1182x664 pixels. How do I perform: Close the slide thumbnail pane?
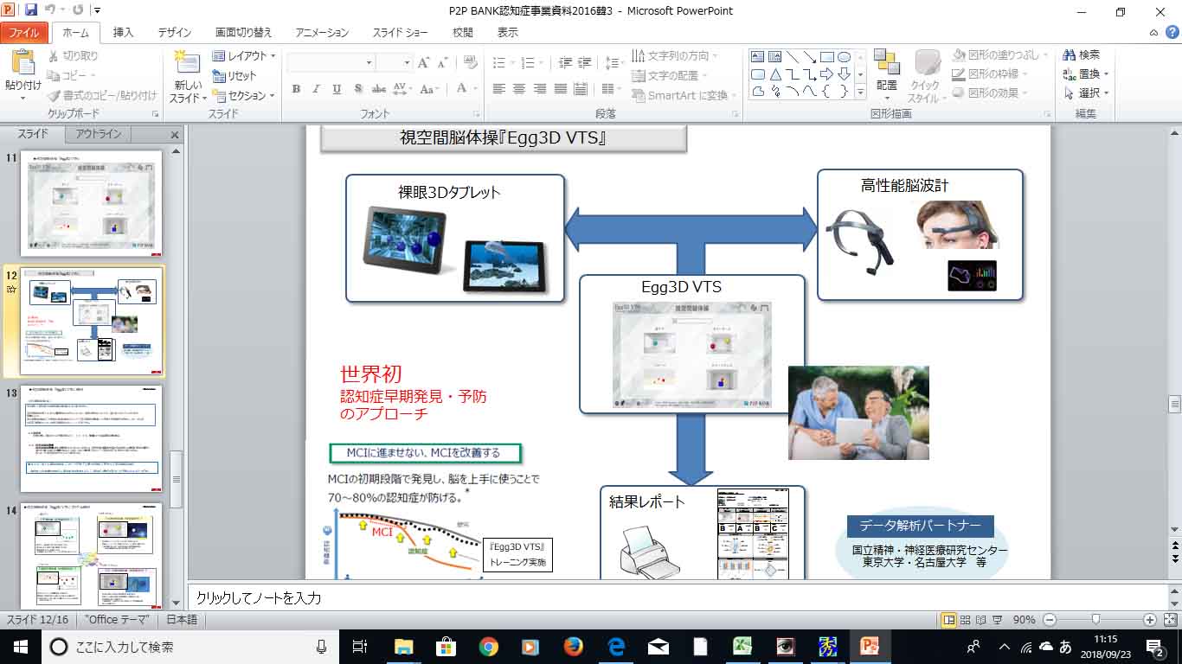[x=175, y=135]
